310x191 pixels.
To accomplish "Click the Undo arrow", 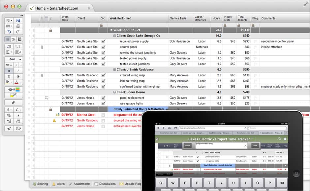I will pyautogui.click(x=9, y=32).
